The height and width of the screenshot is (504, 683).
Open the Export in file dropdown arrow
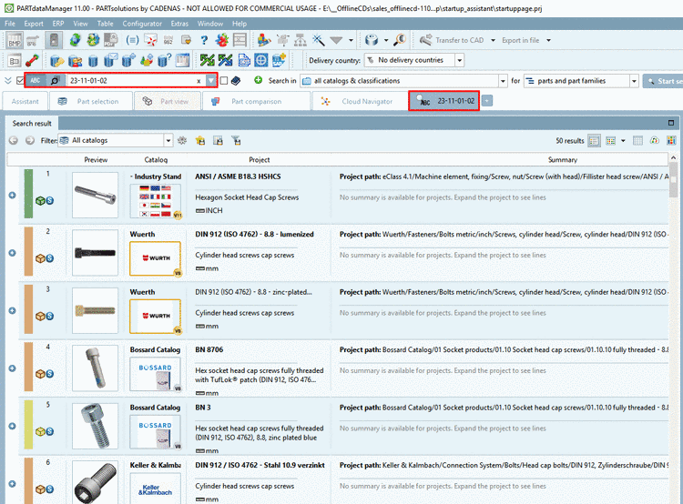coord(548,40)
